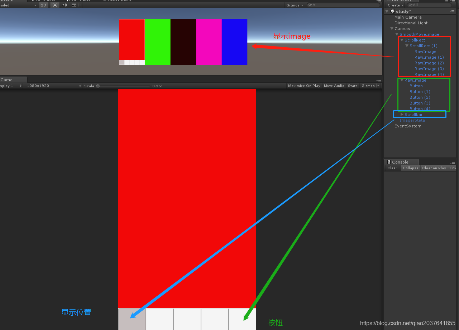Image resolution: width=459 pixels, height=330 pixels.
Task: Select the Scrollbar object in Hierarchy
Action: point(413,115)
